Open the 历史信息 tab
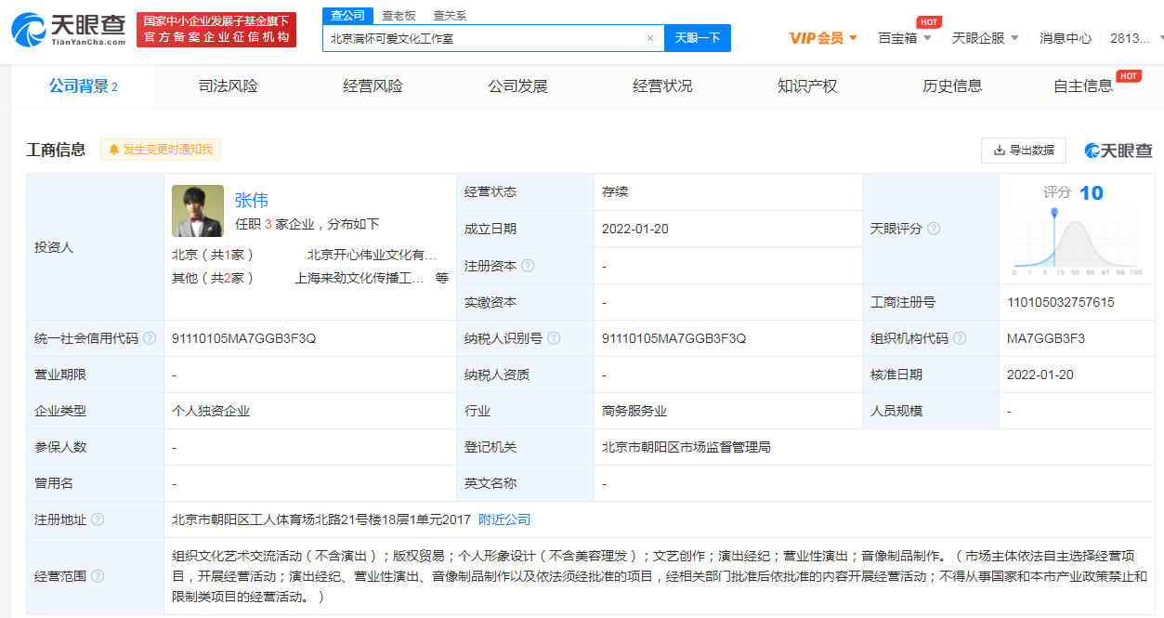 coord(953,86)
